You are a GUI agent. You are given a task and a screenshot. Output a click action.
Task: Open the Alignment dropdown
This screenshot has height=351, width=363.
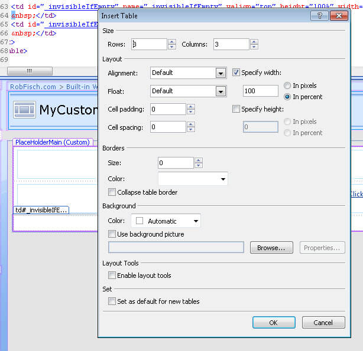tap(221, 73)
